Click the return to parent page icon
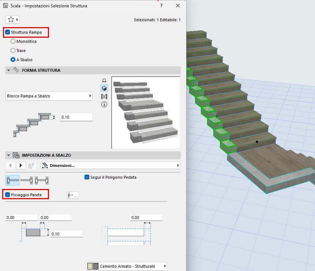Image resolution: width=315 pixels, height=271 pixels. pyautogui.click(x=31, y=166)
